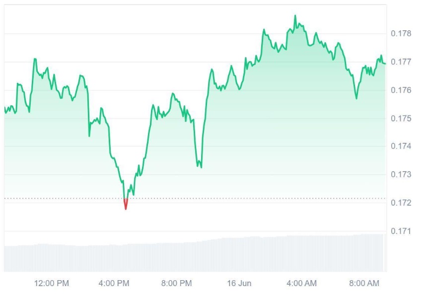The image size is (425, 299).
Task: Click the 0.172 price axis label
Action: (401, 203)
